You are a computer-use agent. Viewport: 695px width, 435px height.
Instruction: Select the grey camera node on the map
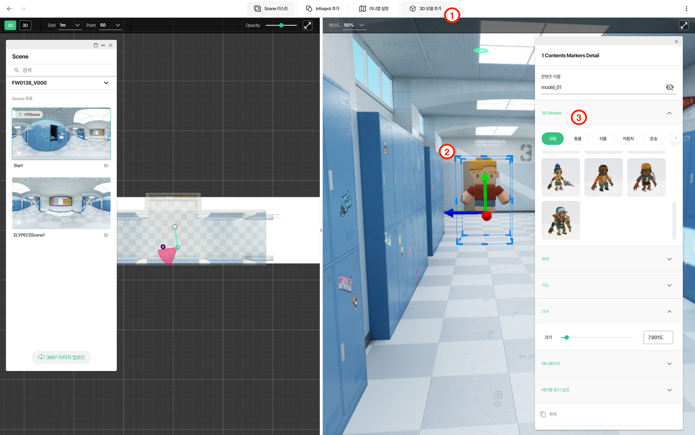tap(174, 227)
